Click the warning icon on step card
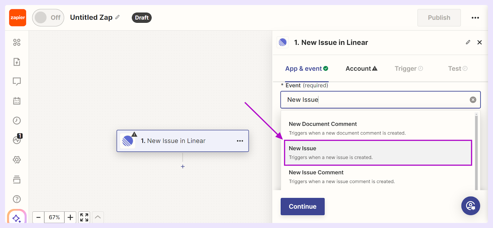This screenshot has width=493, height=228. coord(134,134)
